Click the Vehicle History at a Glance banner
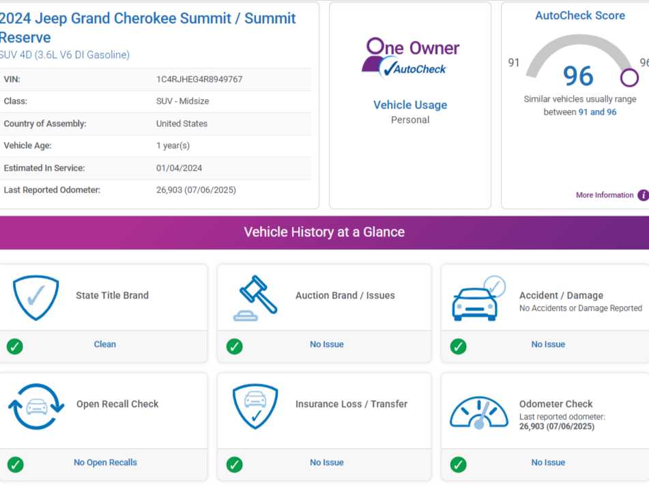Viewport: 649px width, 487px height. (324, 232)
